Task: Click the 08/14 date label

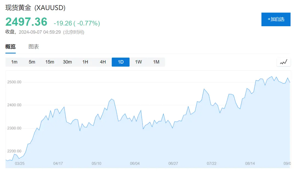Action: pyautogui.click(x=250, y=163)
